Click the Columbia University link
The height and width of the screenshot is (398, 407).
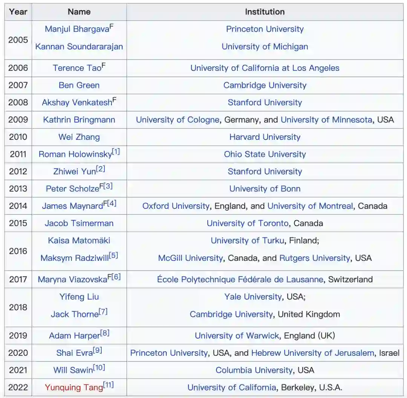pos(254,370)
